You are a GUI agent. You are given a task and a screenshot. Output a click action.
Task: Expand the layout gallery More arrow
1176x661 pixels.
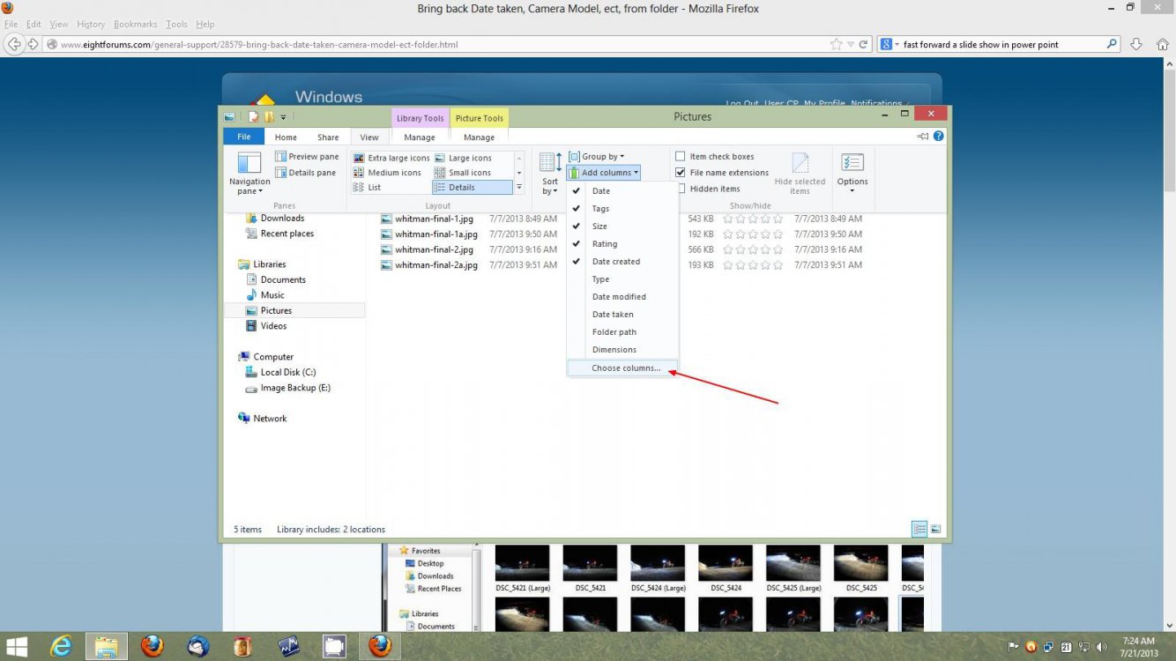519,188
